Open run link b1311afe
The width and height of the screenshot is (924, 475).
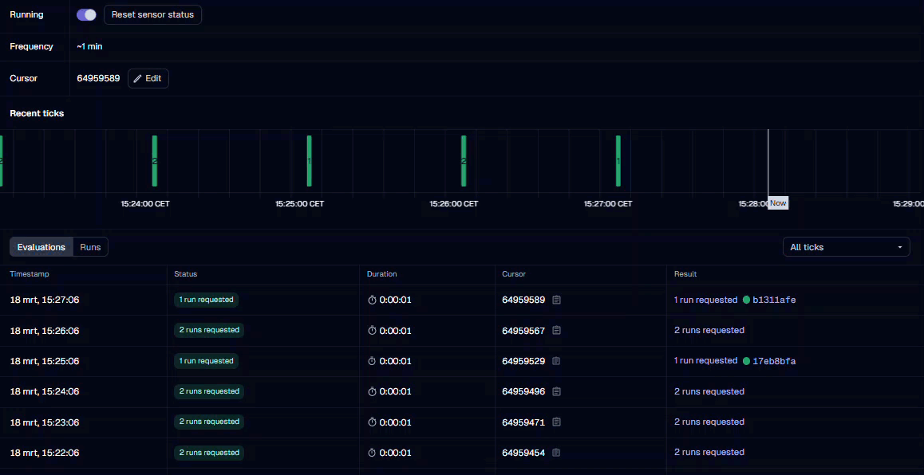[774, 300]
